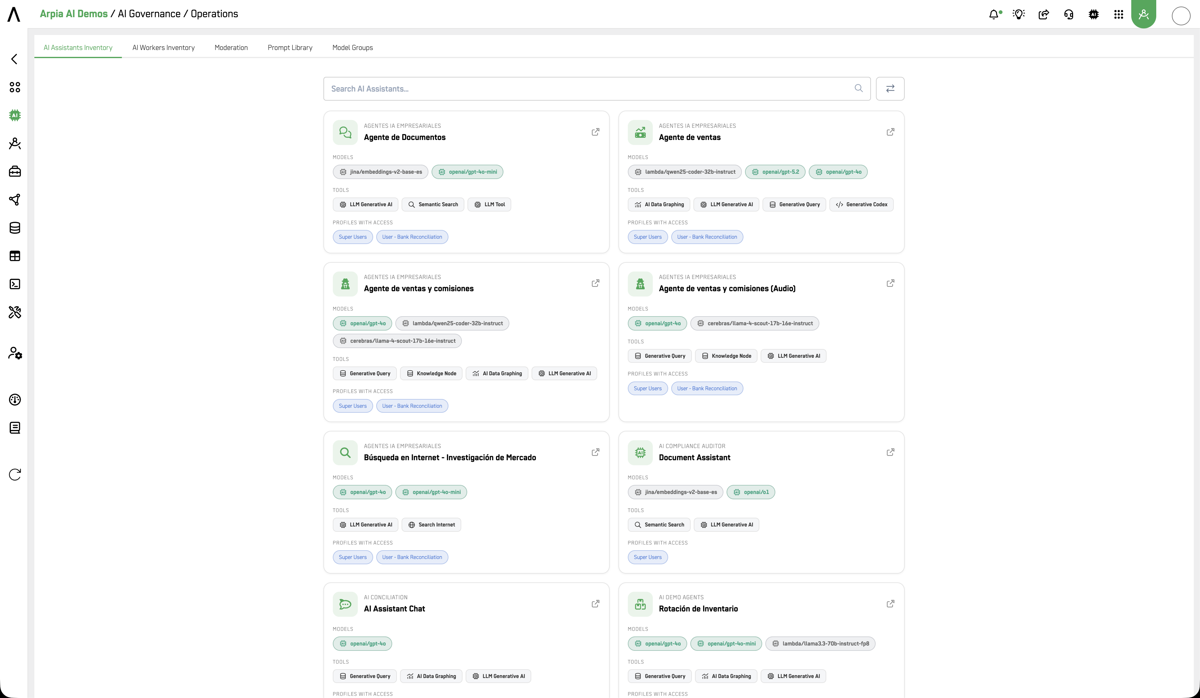Click the Agente de Documentos card title
This screenshot has width=1200, height=698.
(404, 137)
